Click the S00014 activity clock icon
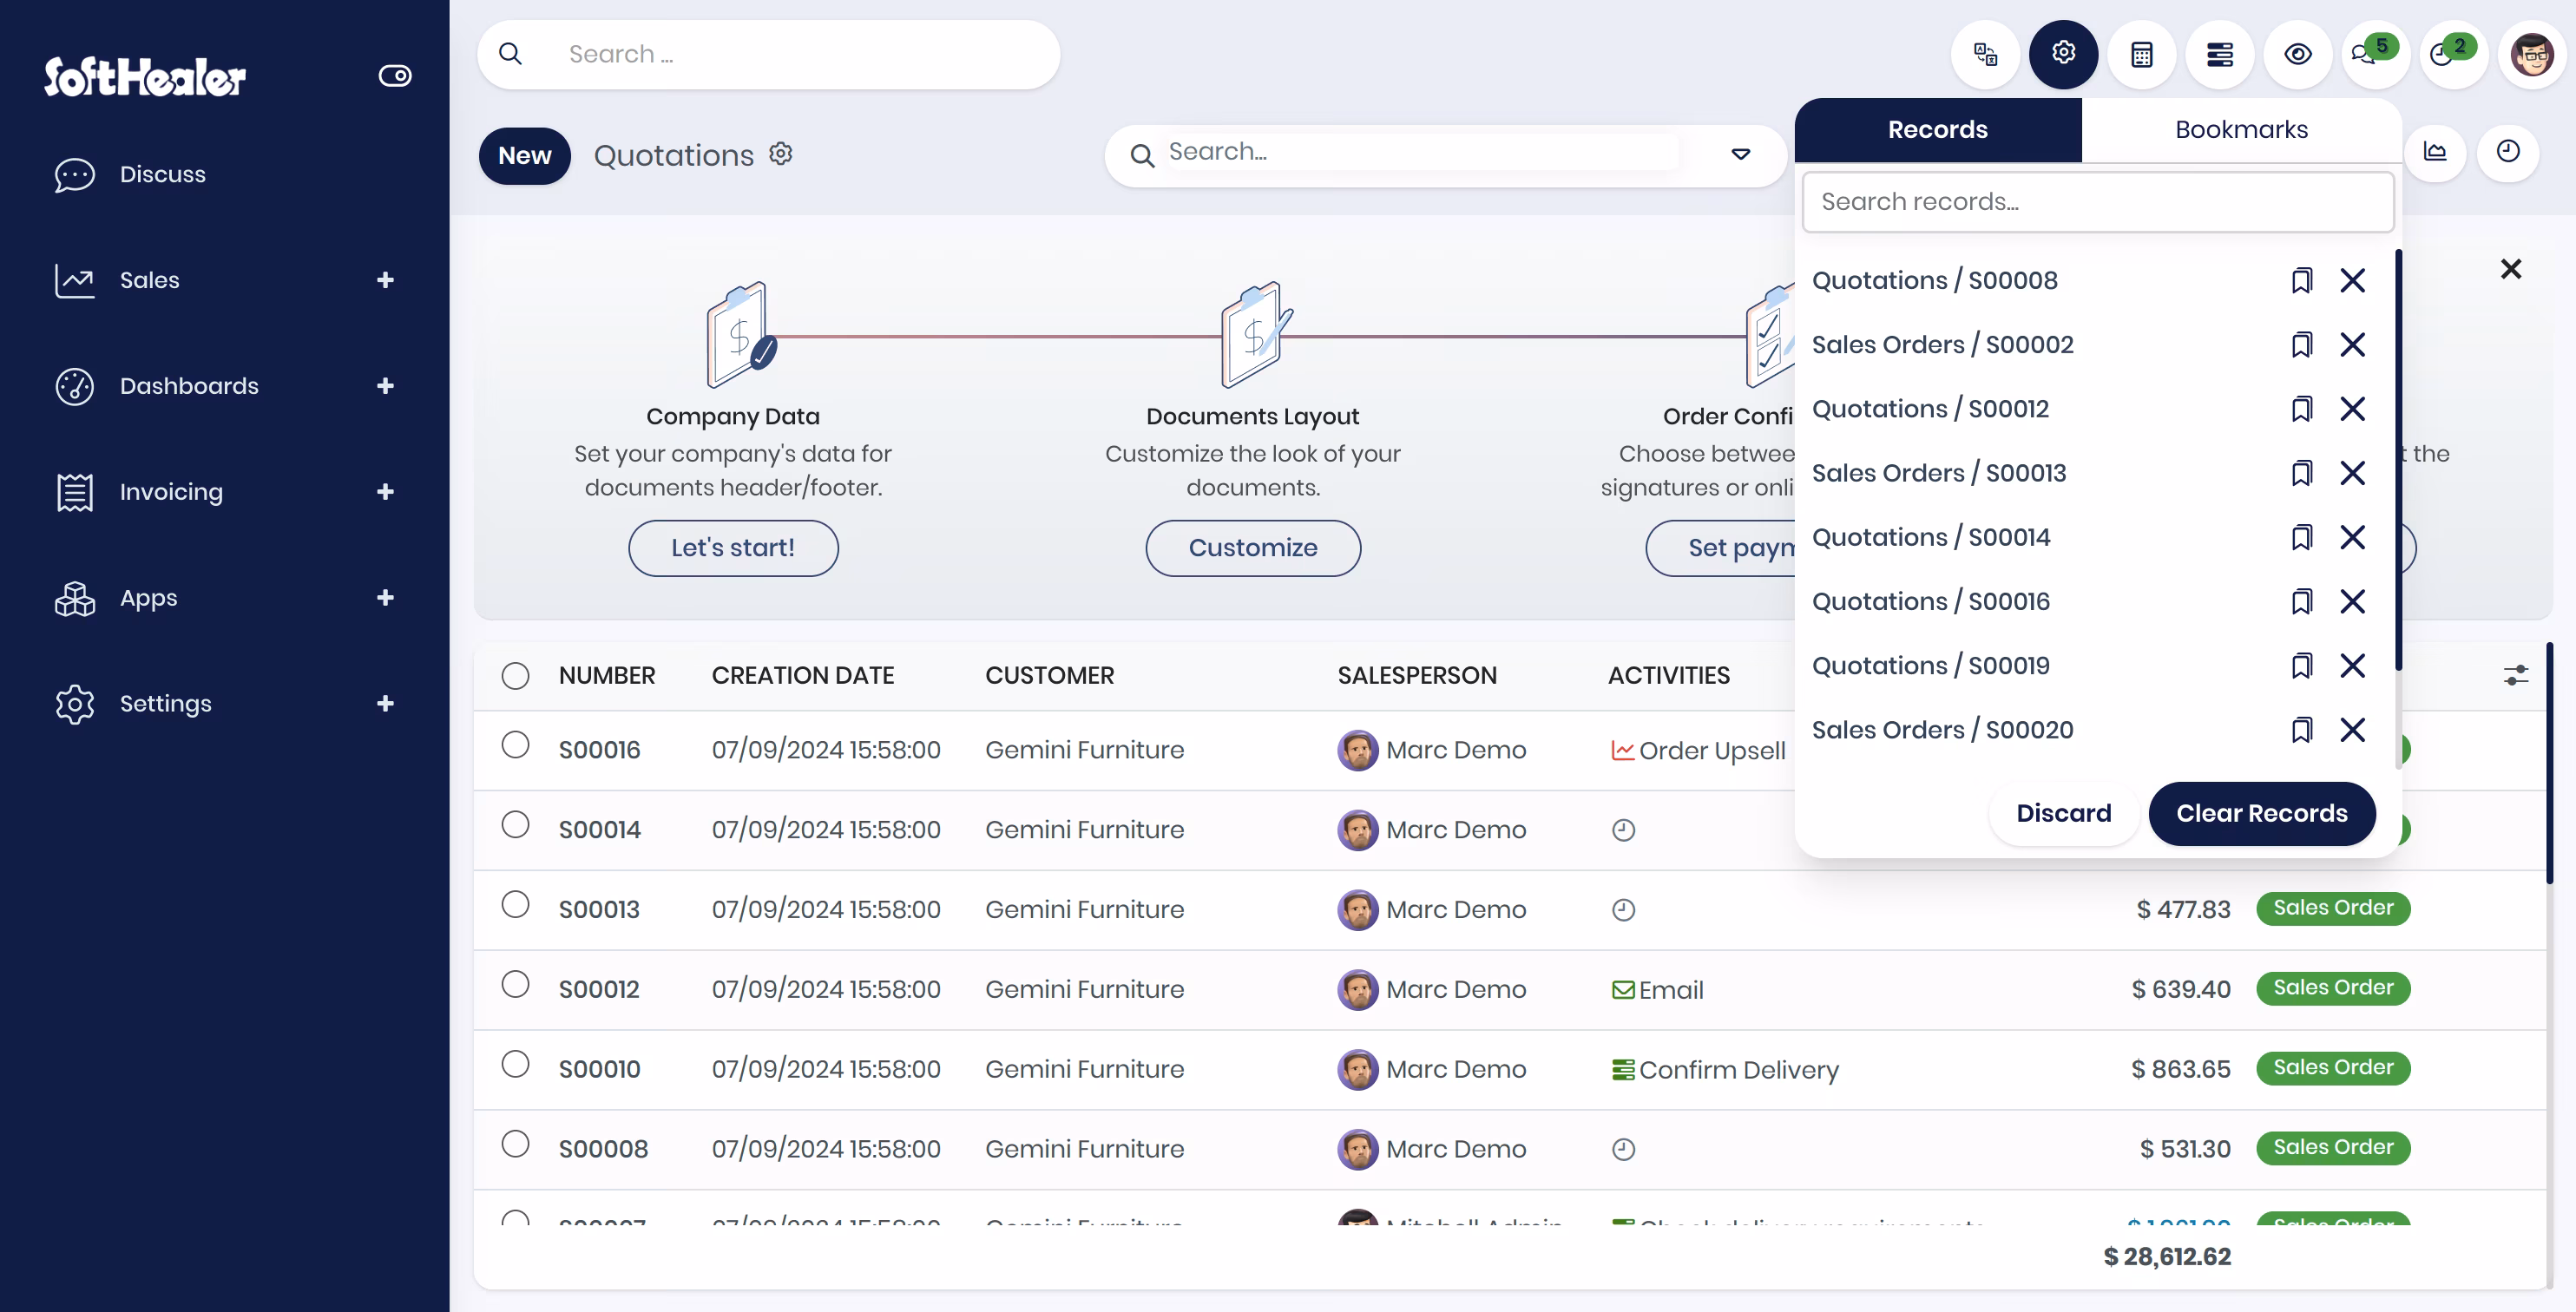 (1623, 830)
